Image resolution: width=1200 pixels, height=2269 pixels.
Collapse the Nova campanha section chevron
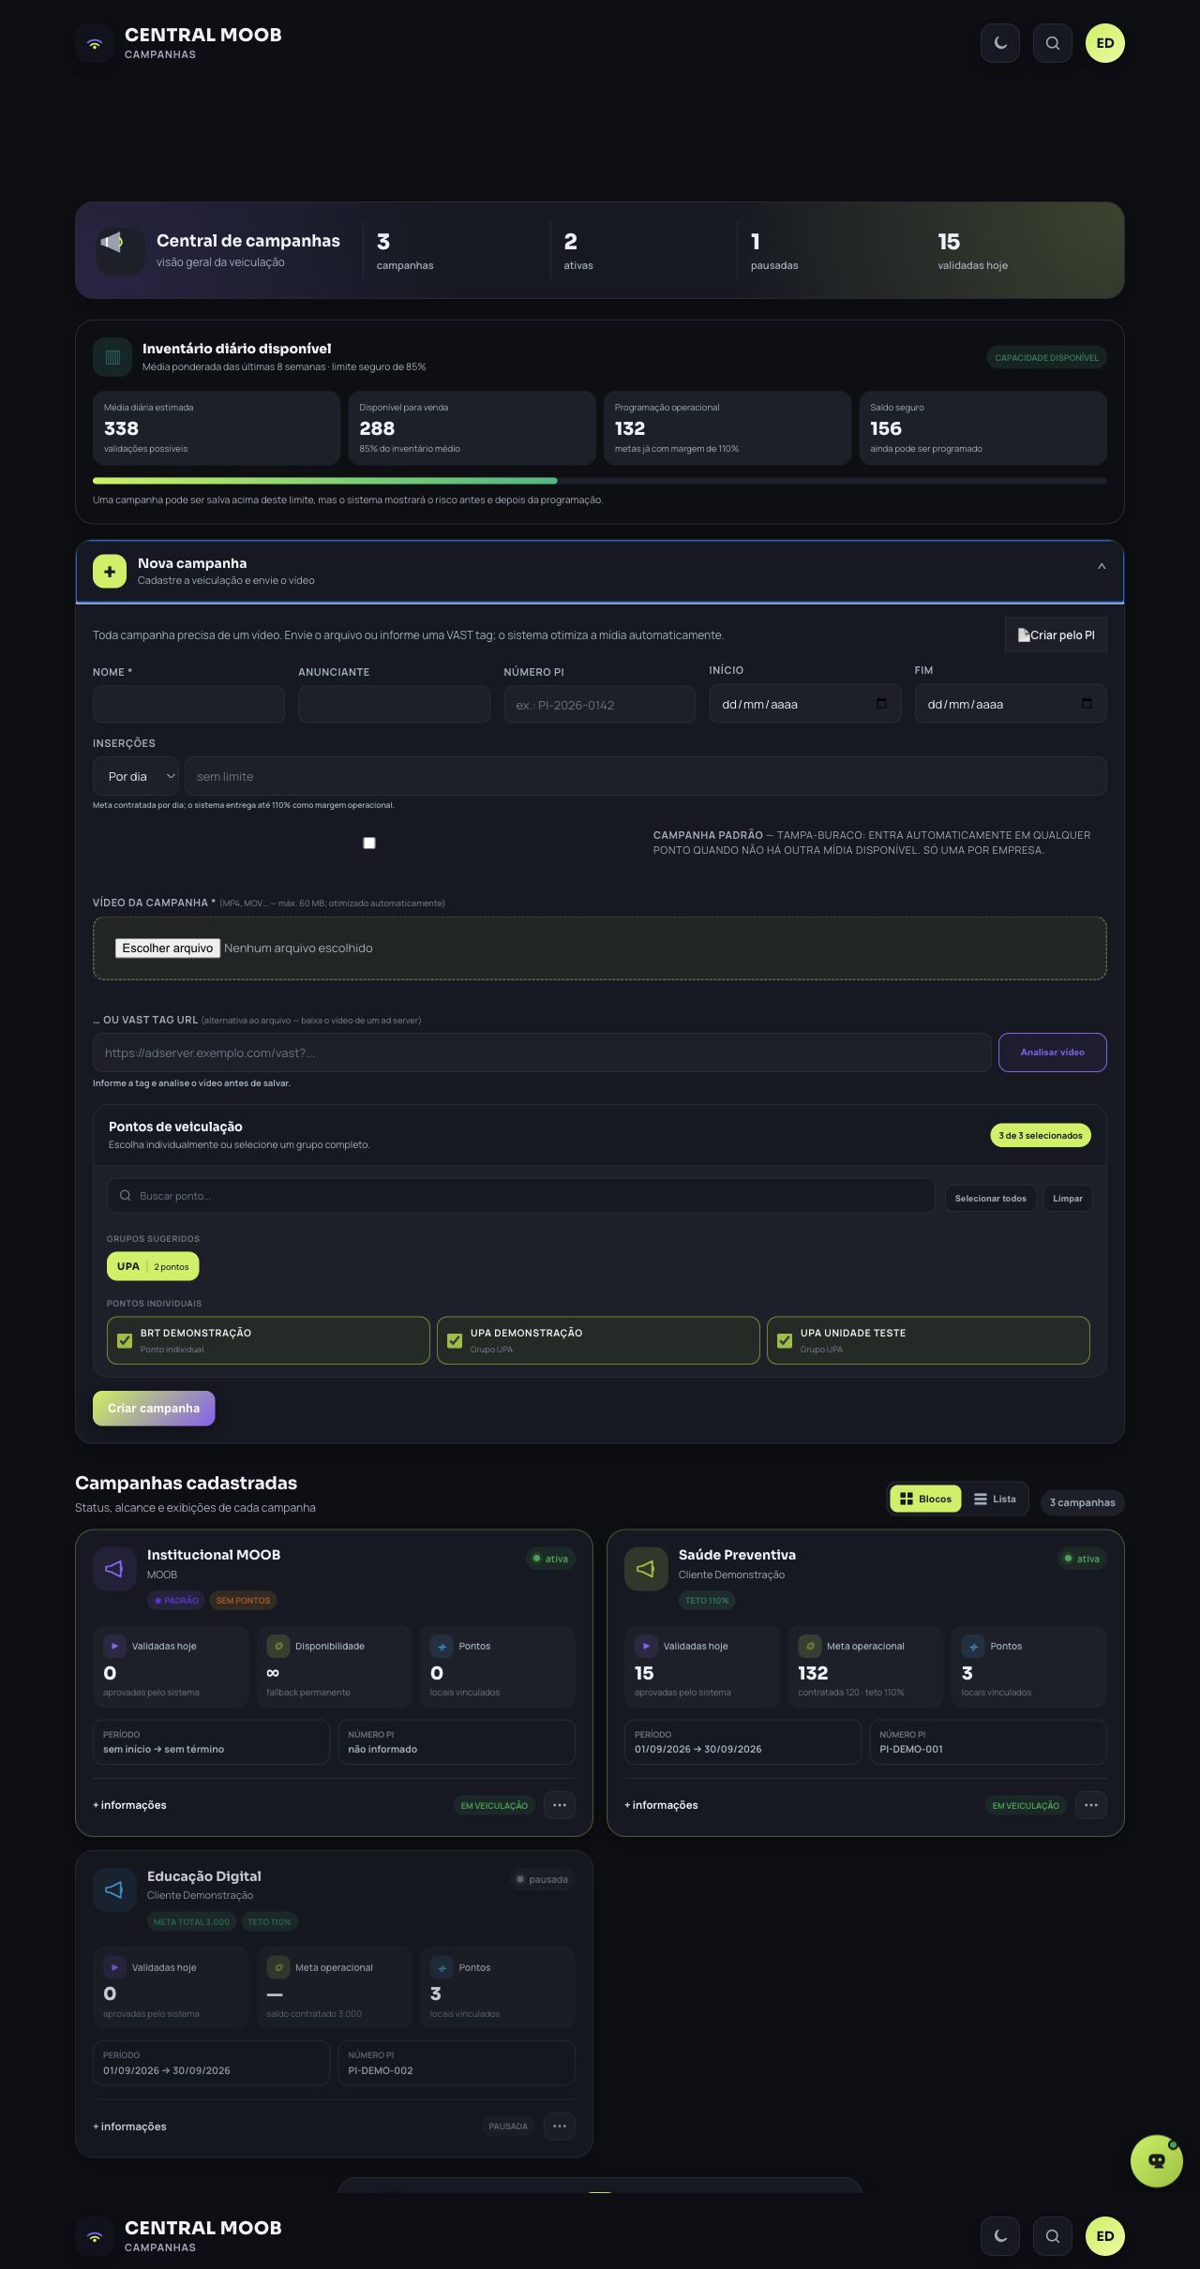click(x=1102, y=566)
